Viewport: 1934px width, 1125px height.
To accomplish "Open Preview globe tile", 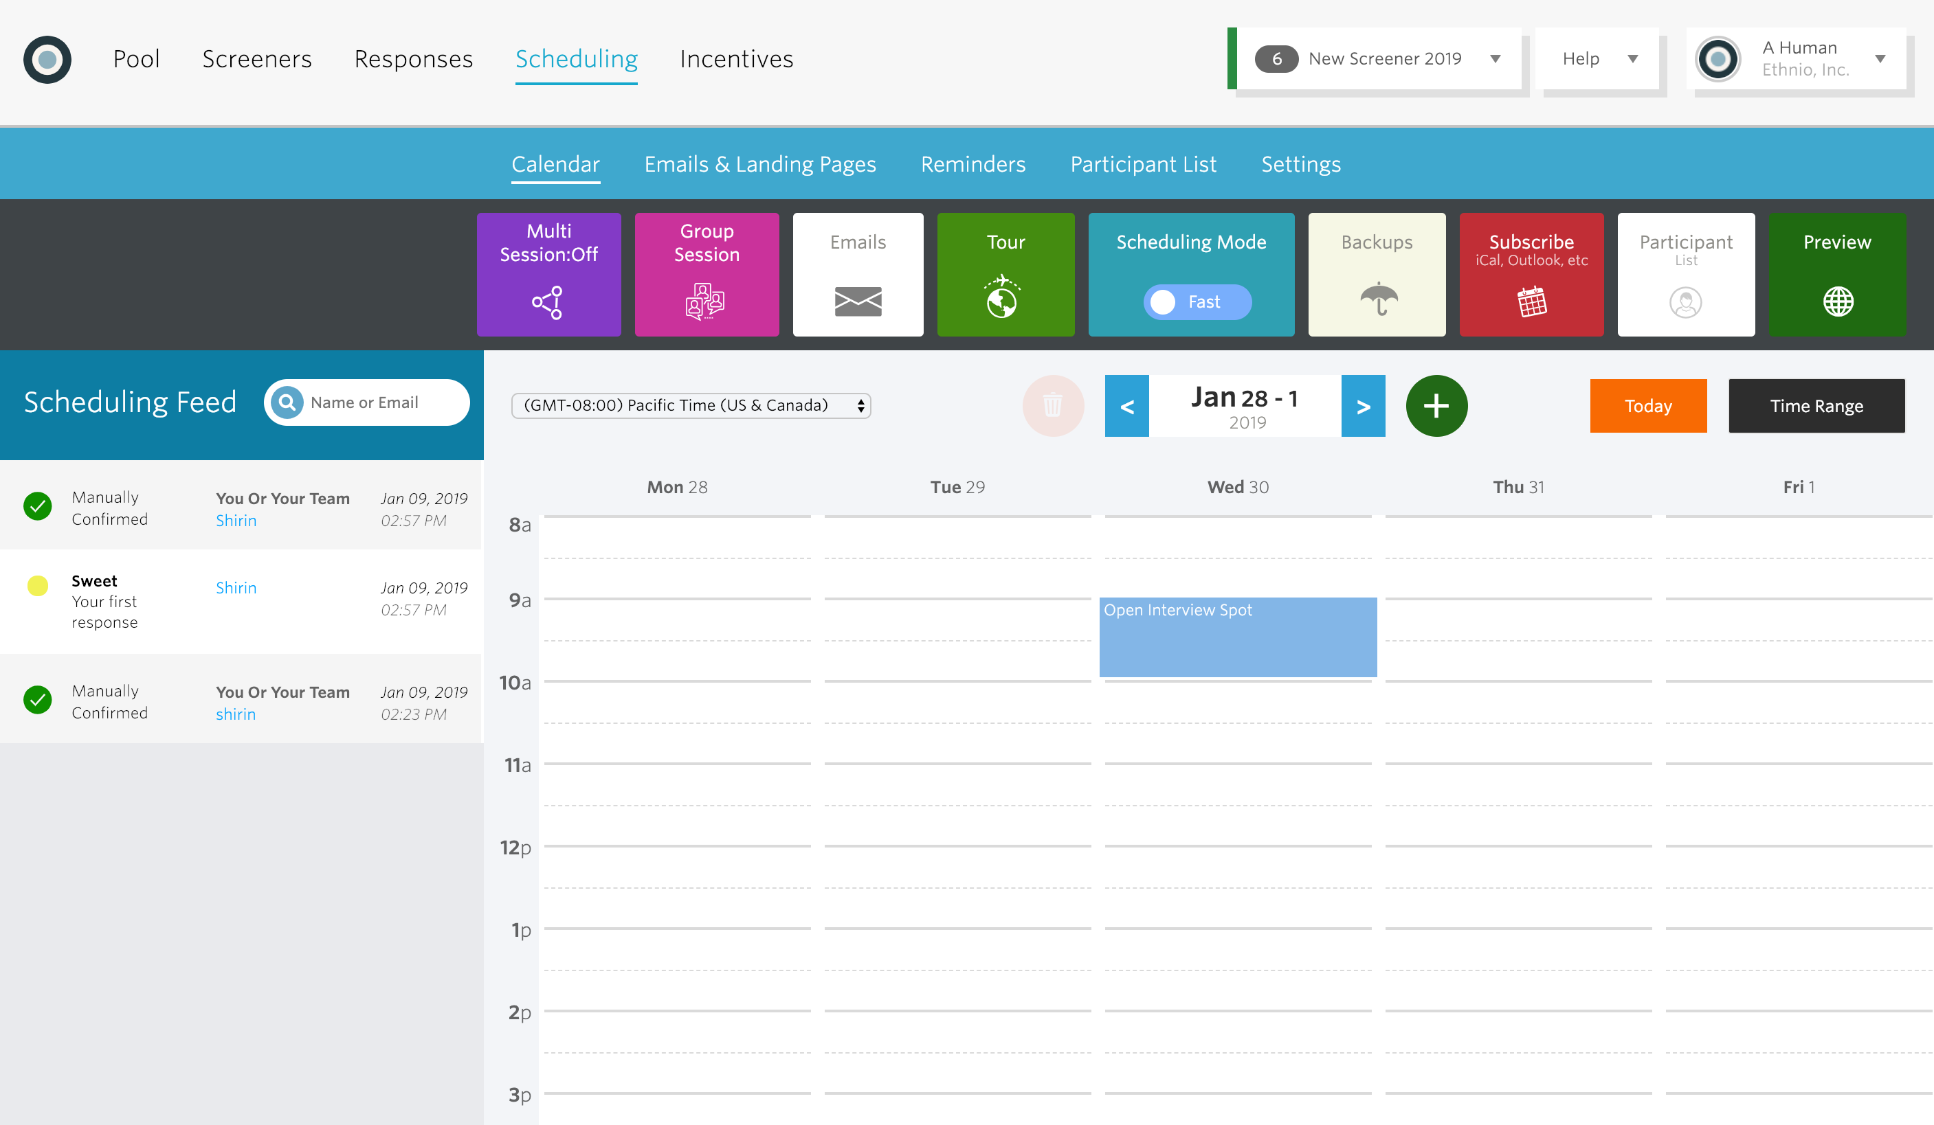I will tap(1837, 274).
